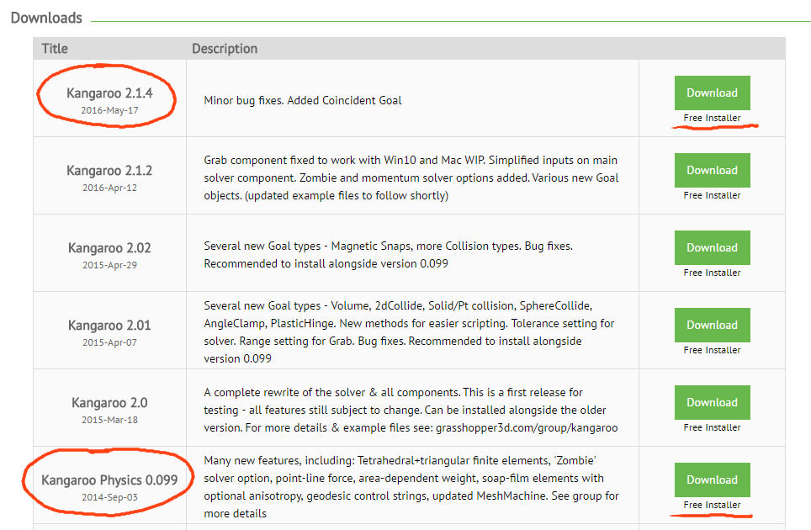Click 'Free Installer' under Kangaroo 2.0 download

pyautogui.click(x=712, y=427)
